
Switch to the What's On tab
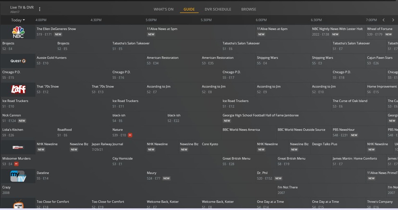[163, 9]
